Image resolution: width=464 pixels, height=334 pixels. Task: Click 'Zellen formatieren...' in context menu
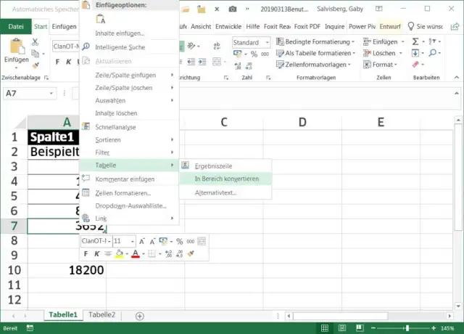[123, 193]
